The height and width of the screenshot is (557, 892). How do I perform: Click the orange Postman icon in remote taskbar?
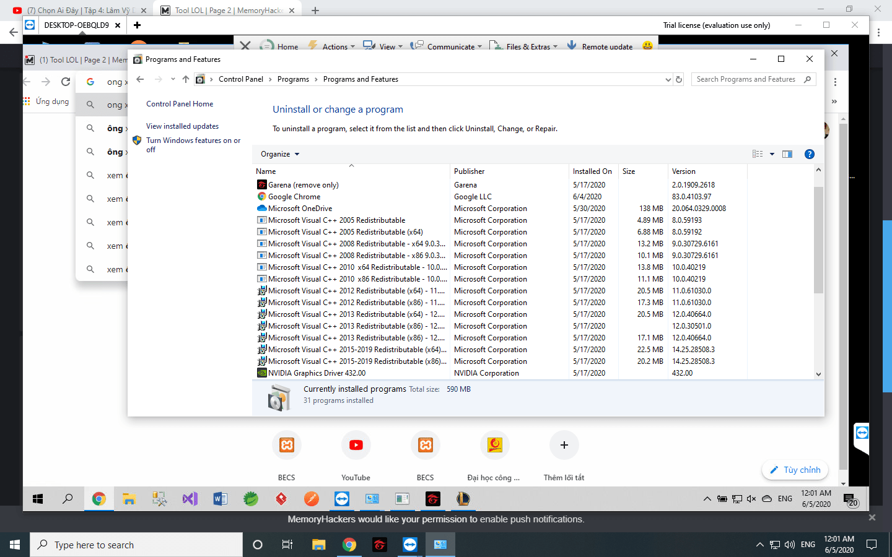[x=312, y=499]
